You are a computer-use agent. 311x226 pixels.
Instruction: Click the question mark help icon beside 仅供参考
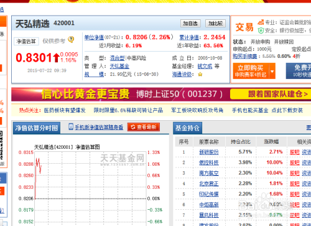tap(71, 39)
